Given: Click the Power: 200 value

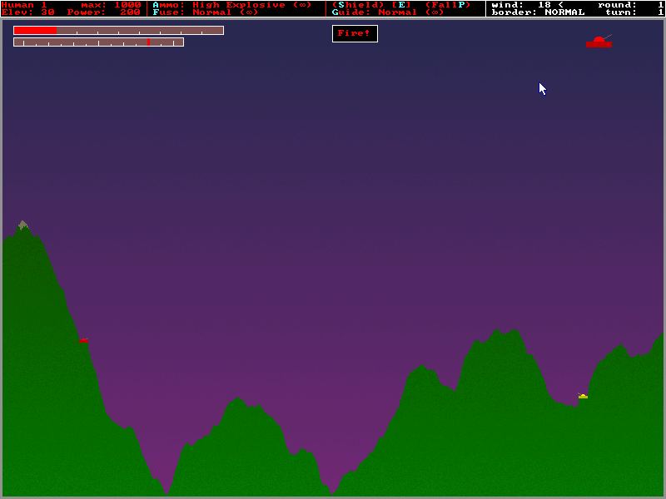Looking at the screenshot, I should pyautogui.click(x=103, y=12).
